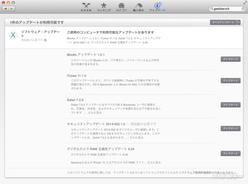
Task: Enter full screen with the corner arrows icon
Action: point(245,3)
